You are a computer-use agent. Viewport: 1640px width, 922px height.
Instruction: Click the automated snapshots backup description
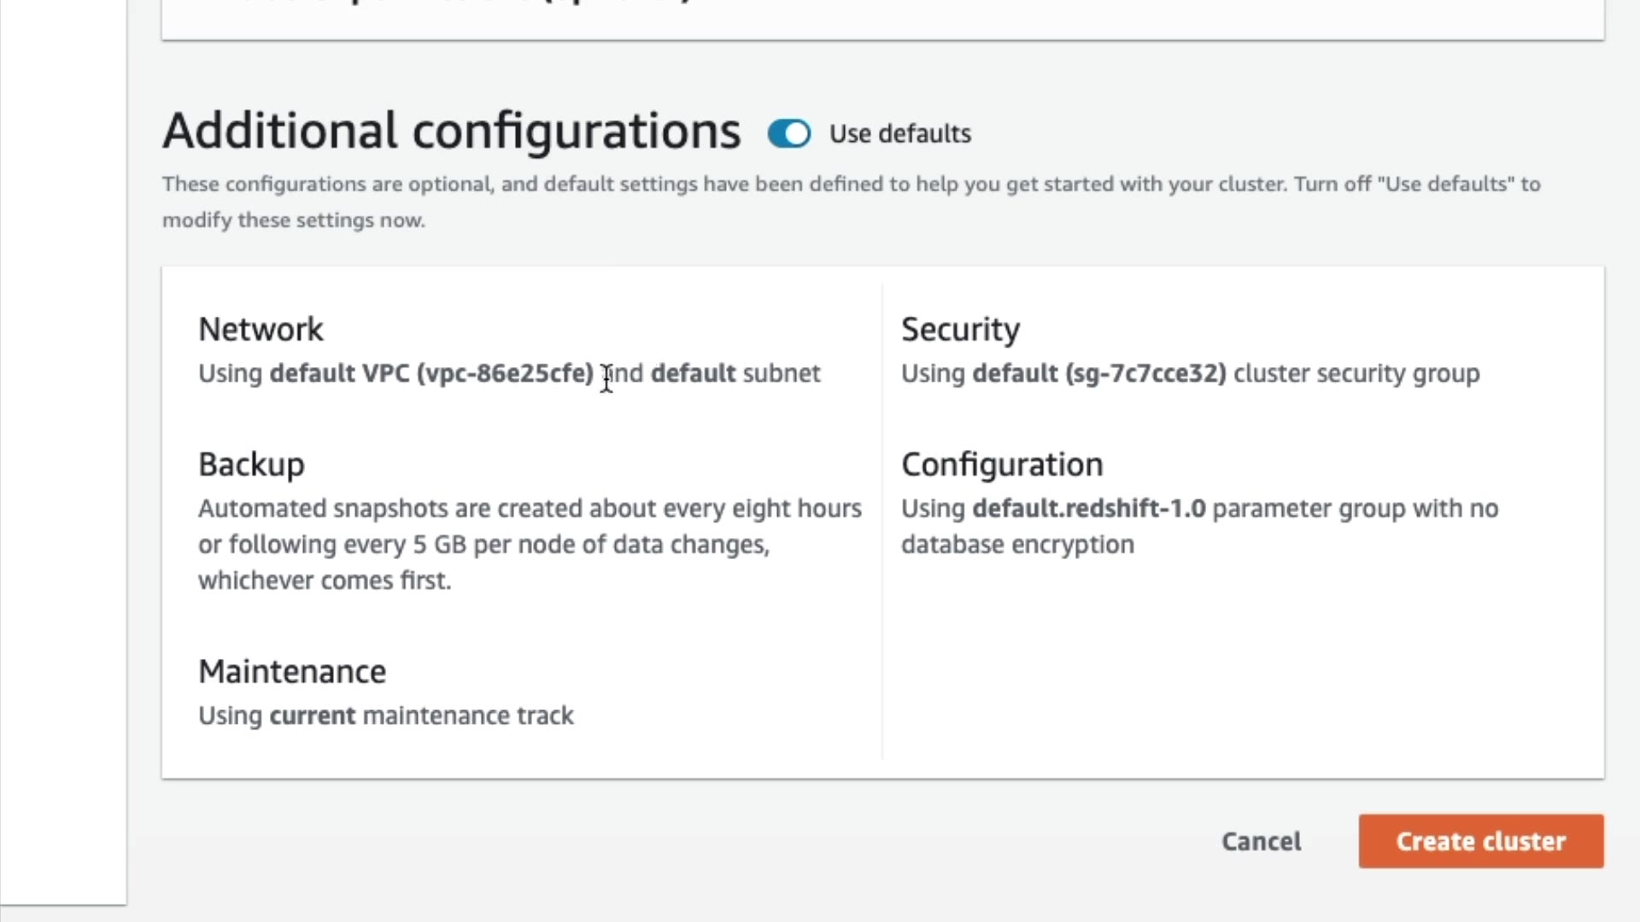[530, 544]
